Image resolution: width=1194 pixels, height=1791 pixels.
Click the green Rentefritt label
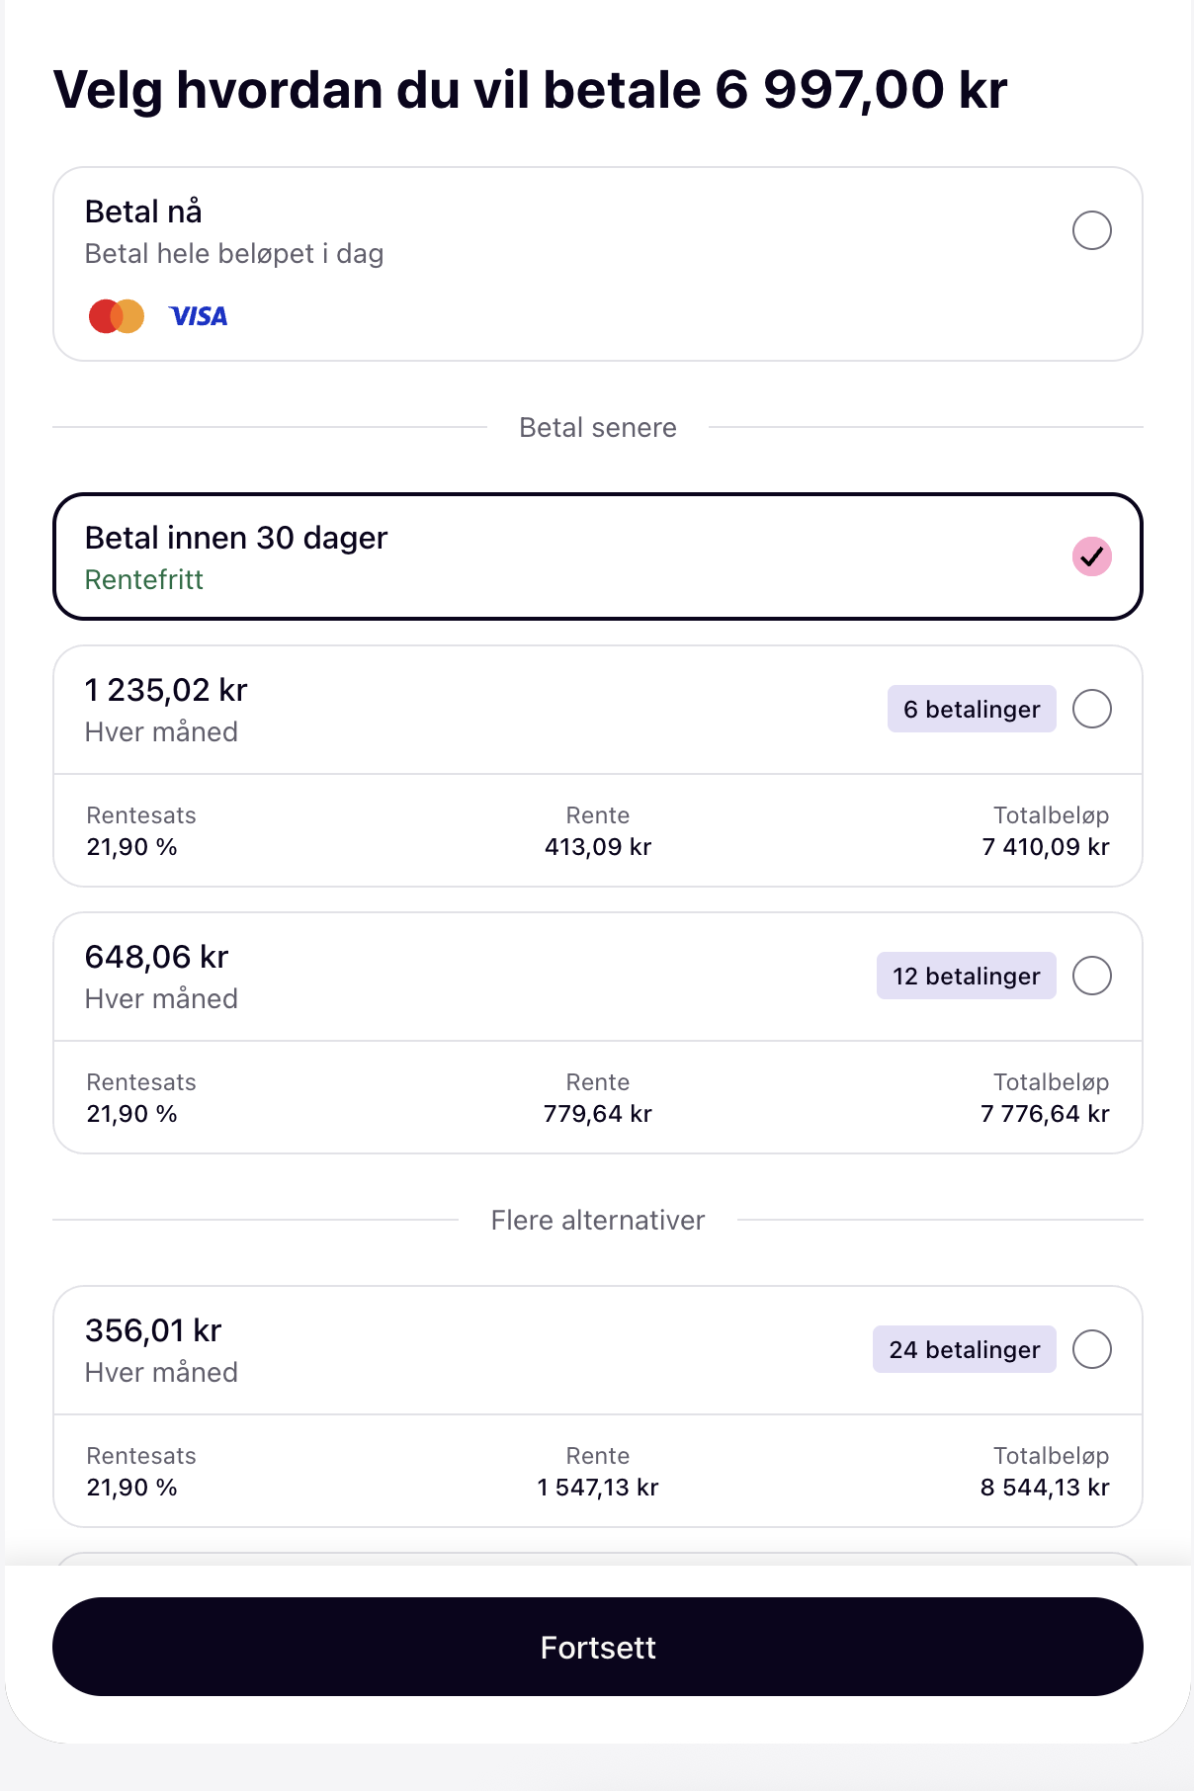(144, 579)
